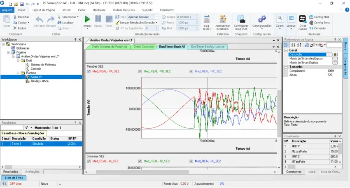Click the Apresentar Relatório icon
Viewport: 350px width, 188px height.
pos(222,23)
